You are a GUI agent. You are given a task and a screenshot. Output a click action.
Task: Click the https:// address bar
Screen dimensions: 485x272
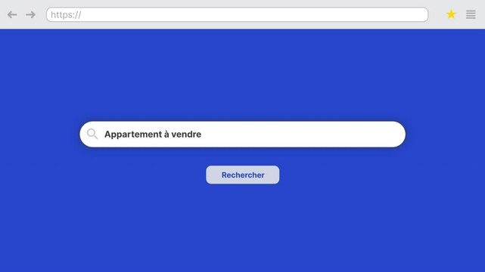click(238, 14)
